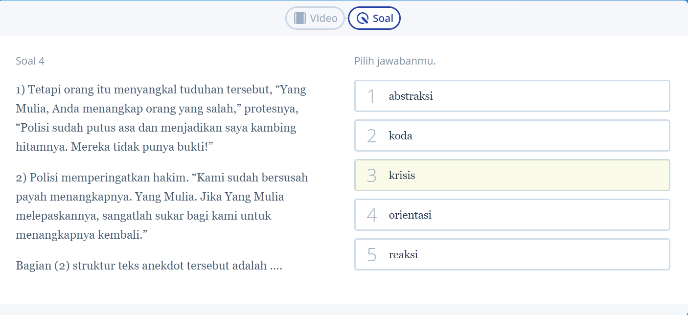Click the "Pilih jawabanmu." prompt label
This screenshot has height=315, width=688.
[x=395, y=61]
